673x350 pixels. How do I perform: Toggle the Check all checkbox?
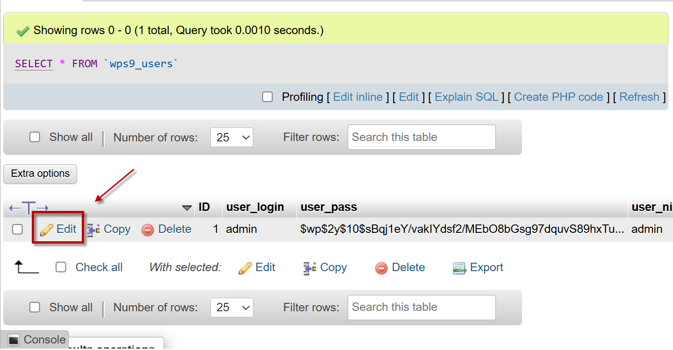(x=61, y=267)
